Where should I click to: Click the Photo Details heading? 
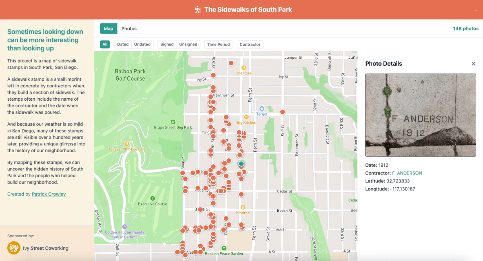coord(384,64)
